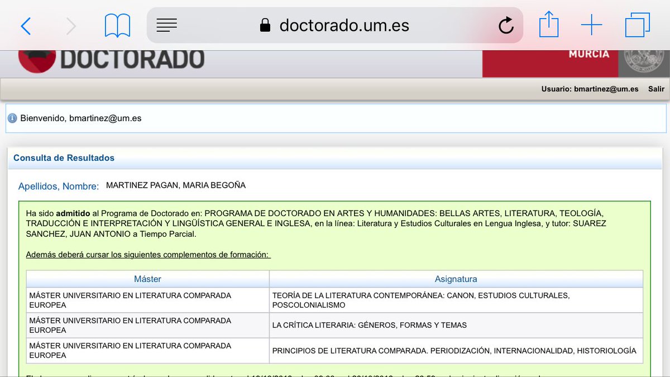Open the Share sheet
This screenshot has height=377, width=670.
click(549, 24)
